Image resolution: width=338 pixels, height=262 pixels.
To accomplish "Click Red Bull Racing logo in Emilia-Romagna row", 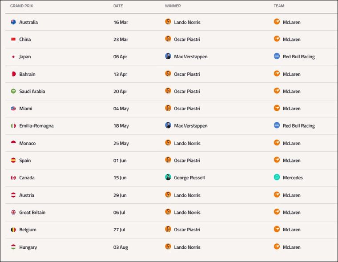I will click(277, 125).
